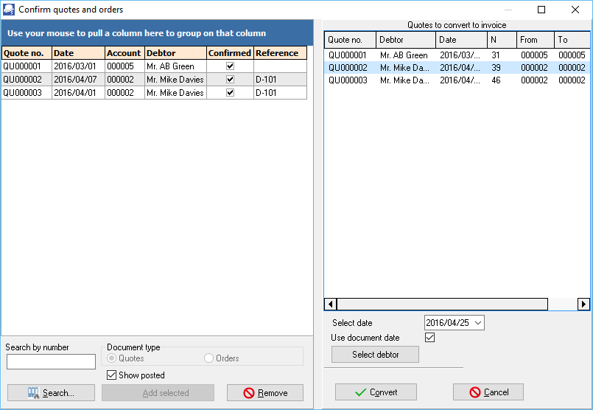Click the Reference column header

click(279, 53)
